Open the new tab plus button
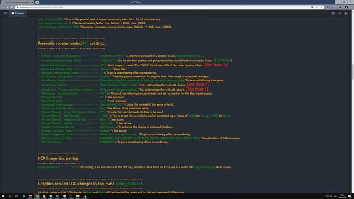The image size is (354, 199). (37, 2)
